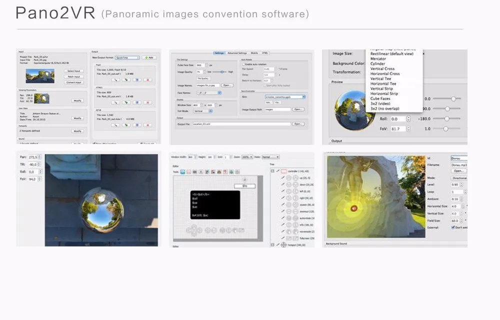Click the Image Output Path field

(x=277, y=109)
